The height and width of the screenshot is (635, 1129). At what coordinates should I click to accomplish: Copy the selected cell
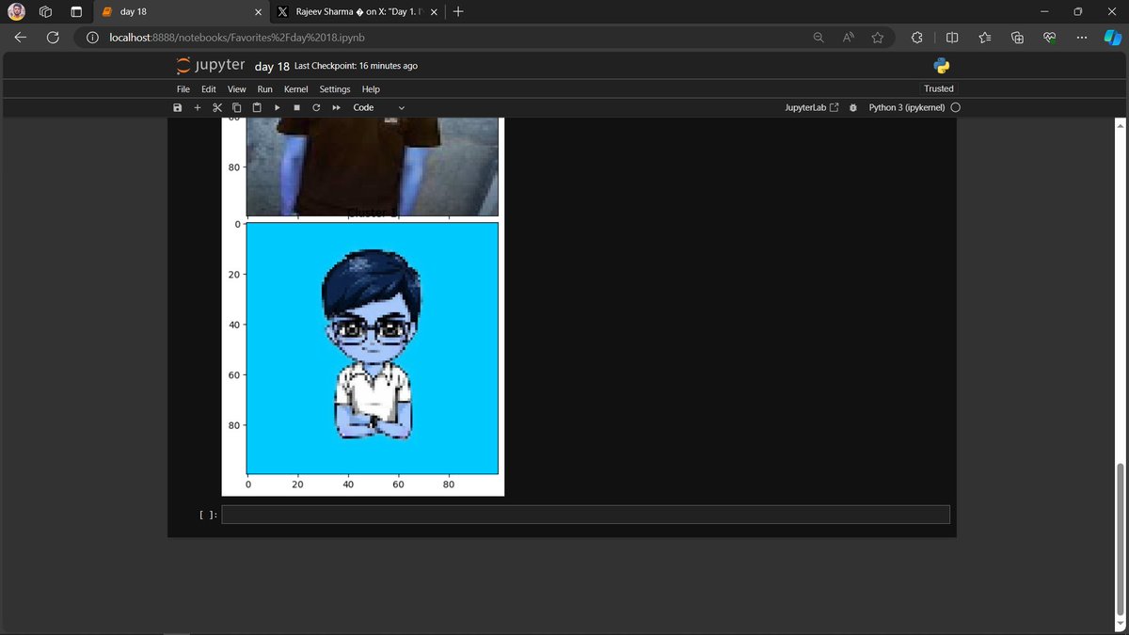pyautogui.click(x=236, y=108)
